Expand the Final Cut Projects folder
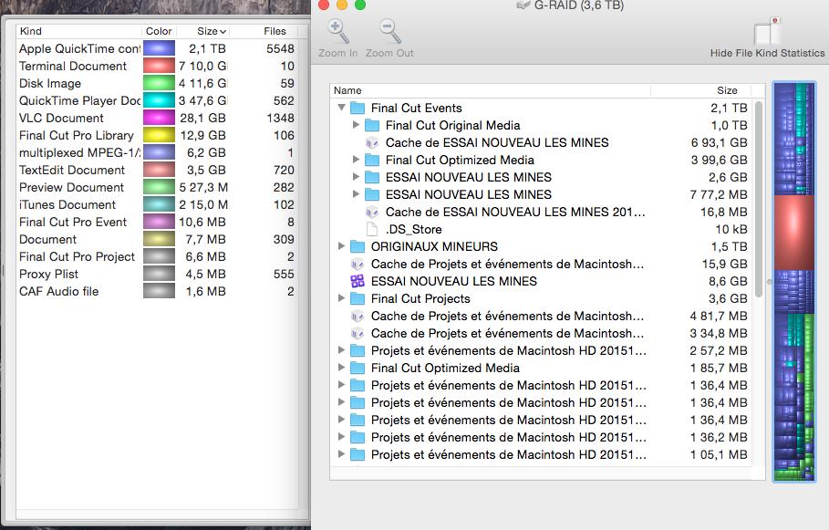The height and width of the screenshot is (530, 829). coord(341,298)
